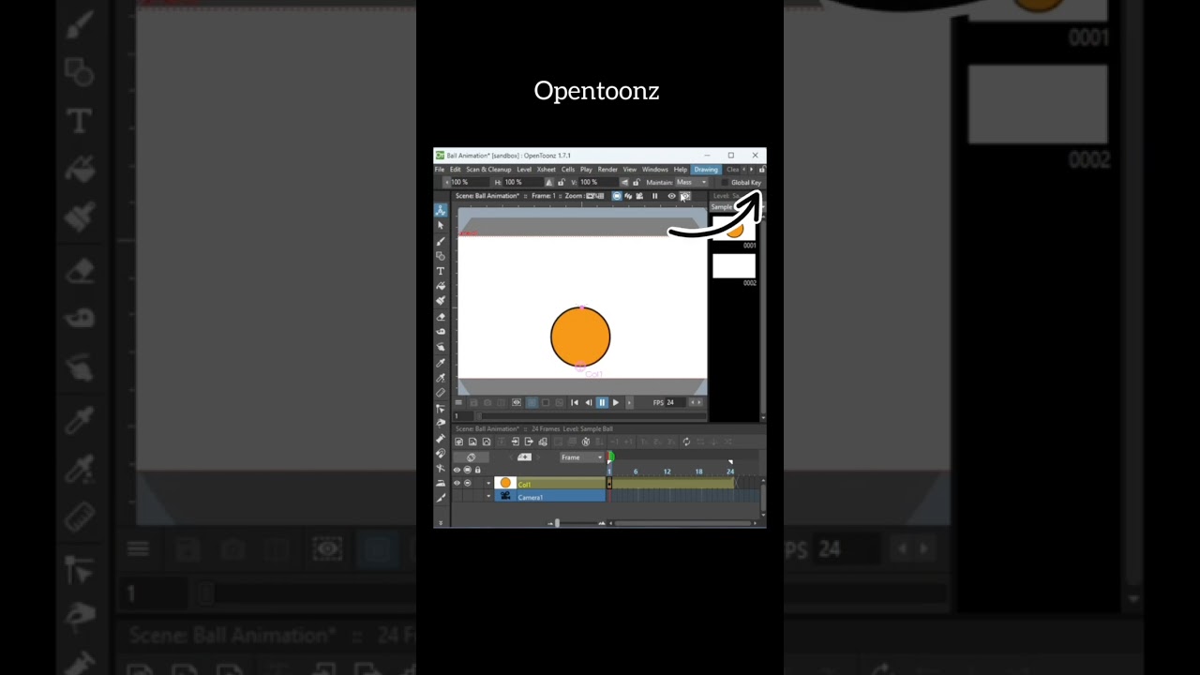
Task: Open the File menu
Action: 439,170
